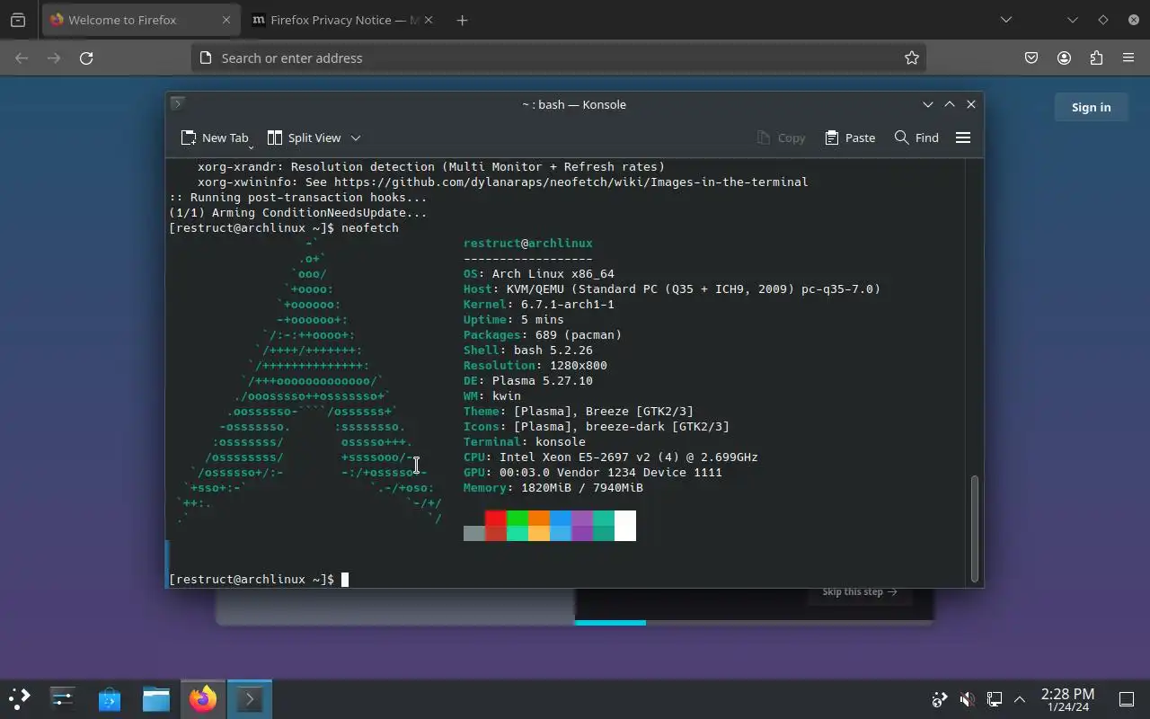Click Skip this step link in Firefox
The image size is (1150, 719).
[860, 591]
